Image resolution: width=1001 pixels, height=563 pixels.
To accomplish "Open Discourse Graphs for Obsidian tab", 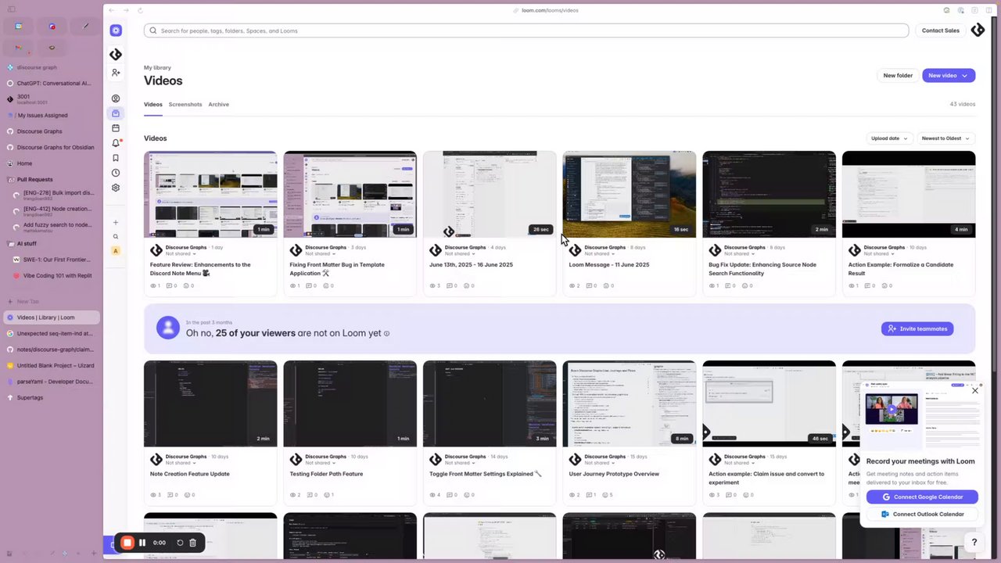I will click(51, 147).
